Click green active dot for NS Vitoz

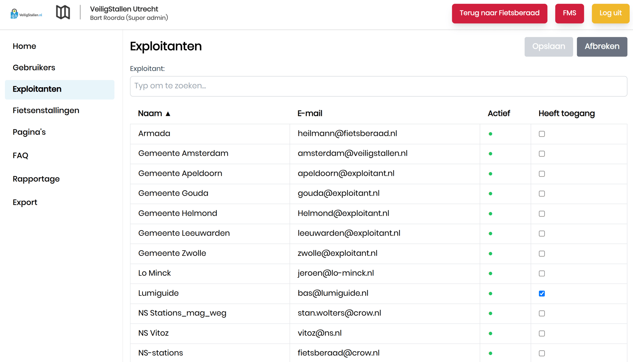pos(490,334)
